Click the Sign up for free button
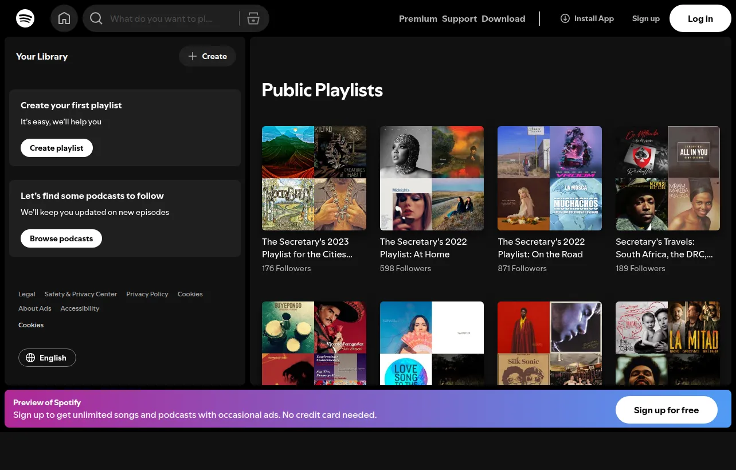Screen dimensions: 736x470 click(666, 410)
